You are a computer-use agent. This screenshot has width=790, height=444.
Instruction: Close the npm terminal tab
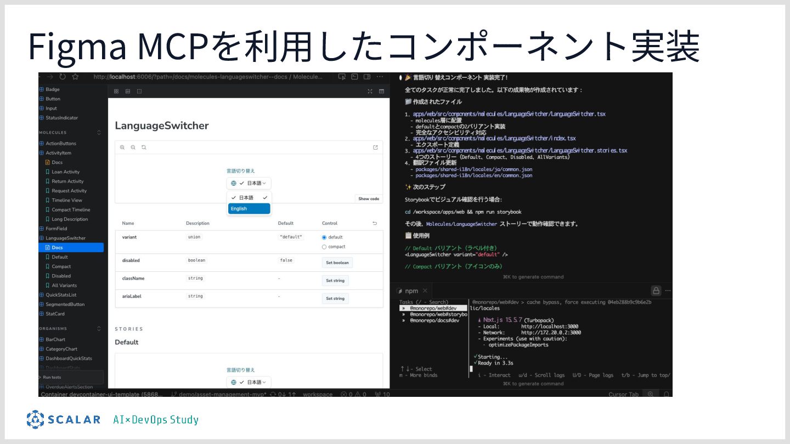[x=425, y=291]
